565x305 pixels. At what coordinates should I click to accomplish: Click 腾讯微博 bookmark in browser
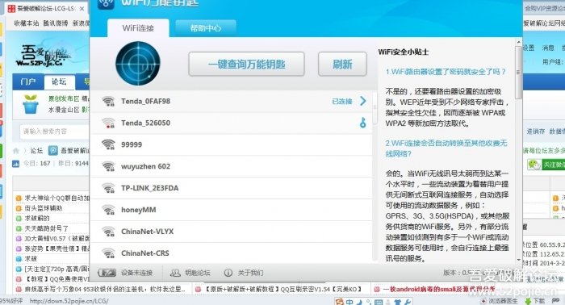[x=56, y=23]
